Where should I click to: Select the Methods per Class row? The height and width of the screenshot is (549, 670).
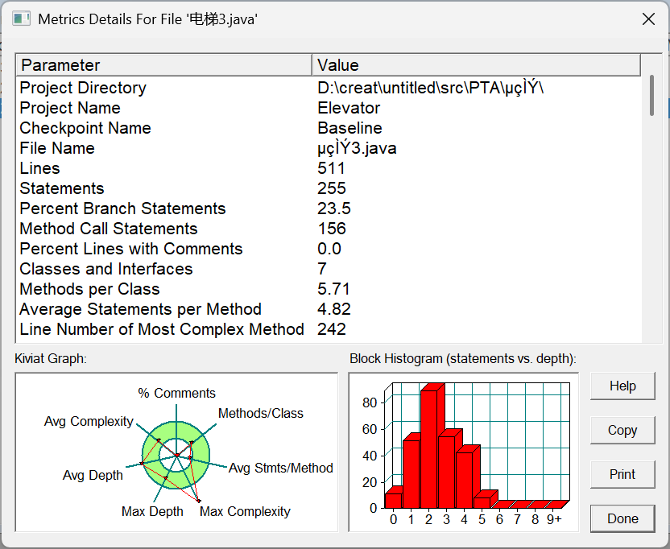(x=329, y=289)
